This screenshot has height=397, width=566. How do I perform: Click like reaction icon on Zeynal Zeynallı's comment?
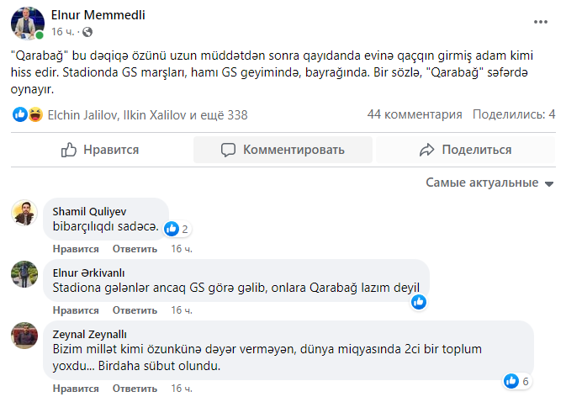click(x=510, y=381)
